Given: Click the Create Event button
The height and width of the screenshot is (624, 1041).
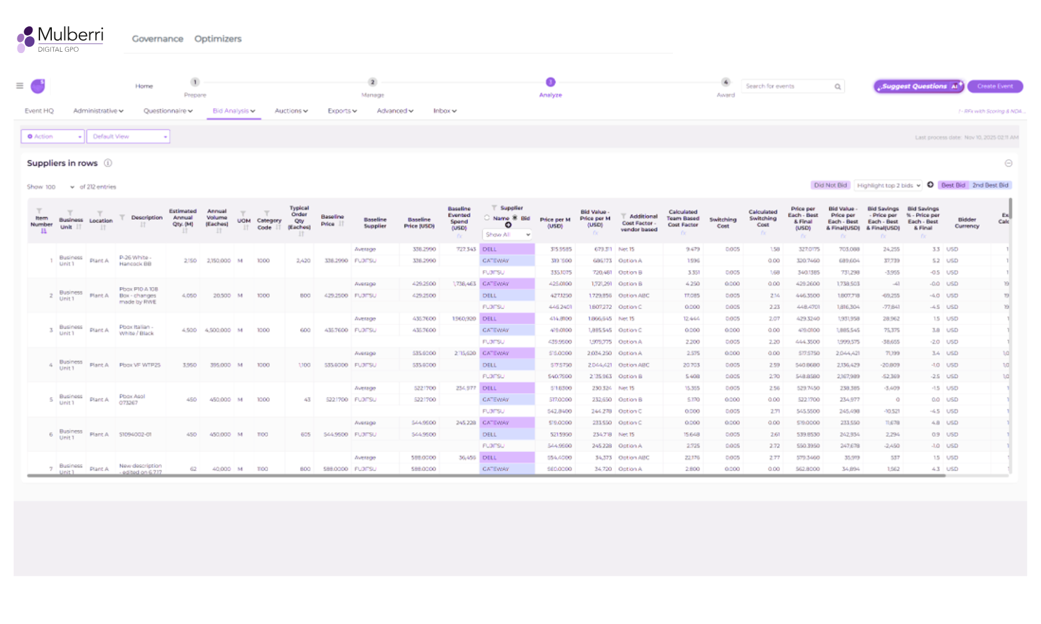Looking at the screenshot, I should pyautogui.click(x=995, y=86).
